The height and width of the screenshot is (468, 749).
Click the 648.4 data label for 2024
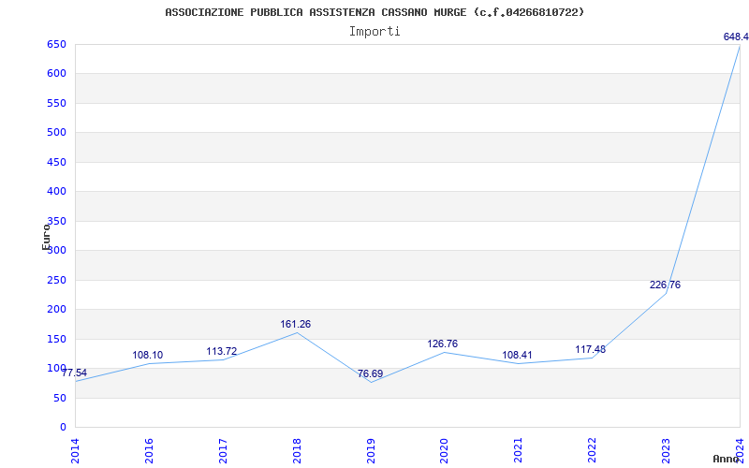tap(735, 37)
